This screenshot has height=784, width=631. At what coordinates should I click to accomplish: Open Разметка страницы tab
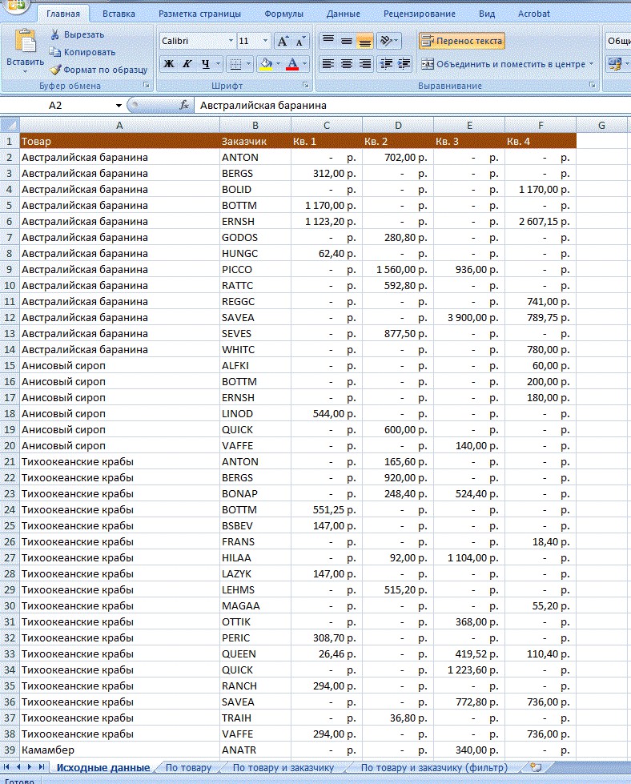tap(199, 14)
